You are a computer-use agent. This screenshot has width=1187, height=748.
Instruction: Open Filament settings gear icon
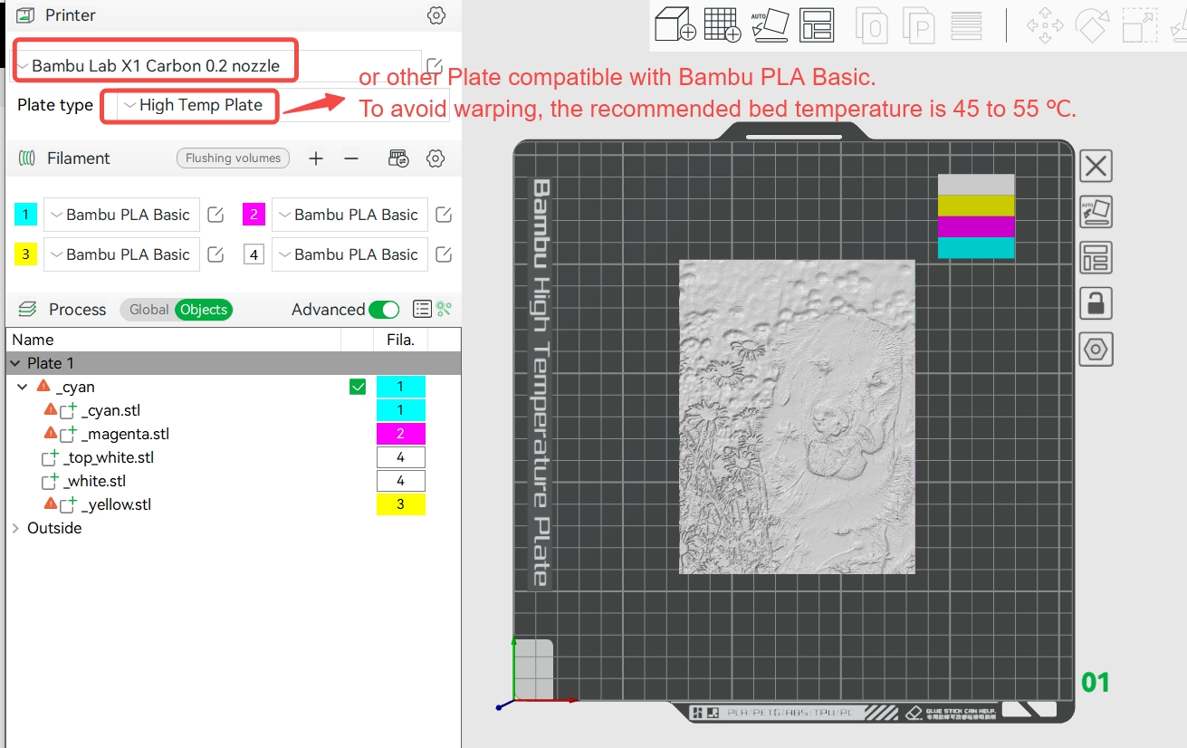coord(436,158)
